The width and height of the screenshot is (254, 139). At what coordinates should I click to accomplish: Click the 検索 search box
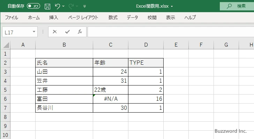click(x=237, y=6)
